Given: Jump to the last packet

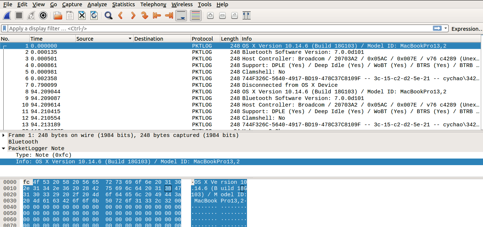Looking at the screenshot, I should pos(169,15).
